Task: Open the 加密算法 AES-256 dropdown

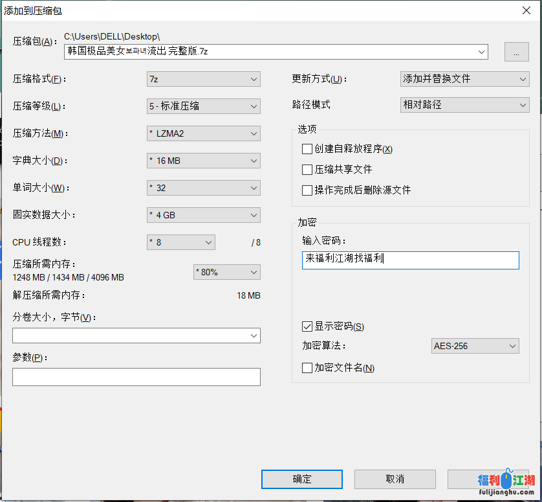Action: (475, 346)
